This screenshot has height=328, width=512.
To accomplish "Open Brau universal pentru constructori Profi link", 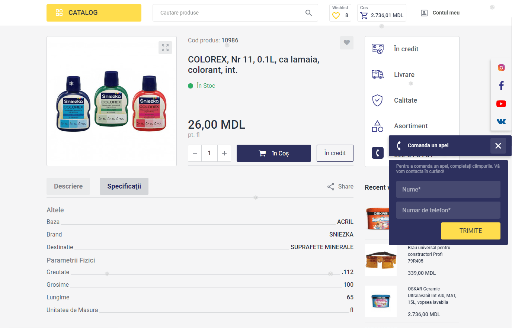I will pos(429,254).
